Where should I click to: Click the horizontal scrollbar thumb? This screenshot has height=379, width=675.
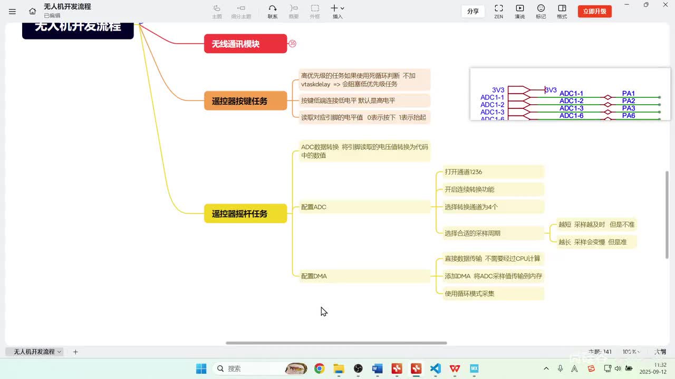[x=336, y=343]
